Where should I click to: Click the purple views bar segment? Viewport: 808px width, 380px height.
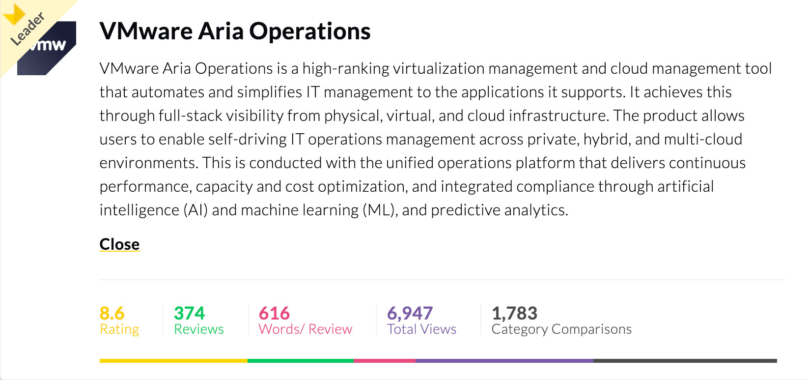click(x=504, y=361)
